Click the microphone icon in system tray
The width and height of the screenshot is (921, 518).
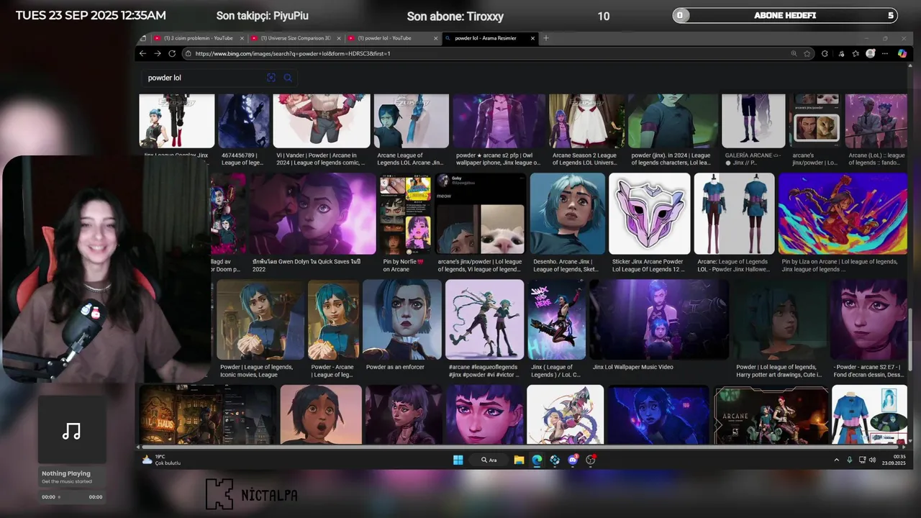[849, 460]
